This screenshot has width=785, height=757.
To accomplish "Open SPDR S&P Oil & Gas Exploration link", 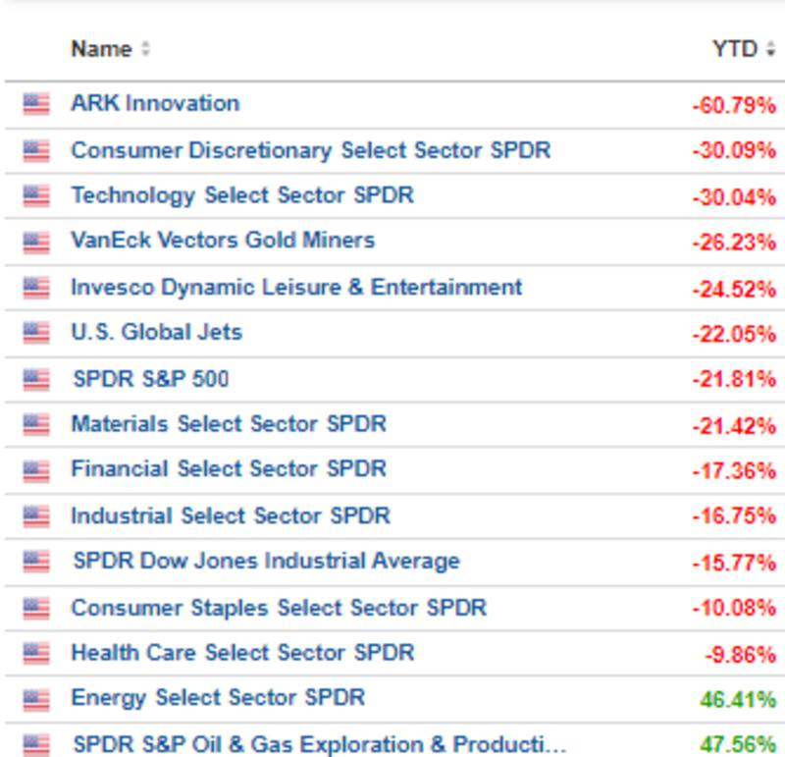I will point(319,744).
